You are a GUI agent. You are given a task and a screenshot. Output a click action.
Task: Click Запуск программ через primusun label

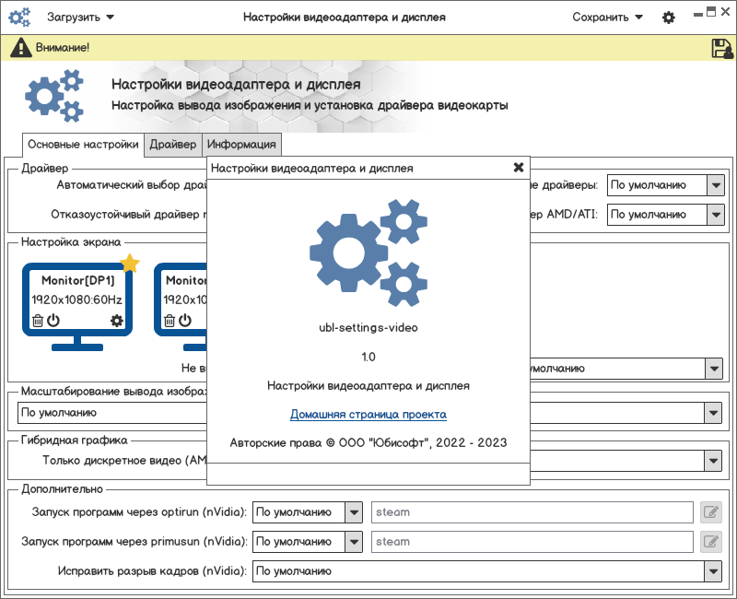click(x=134, y=542)
